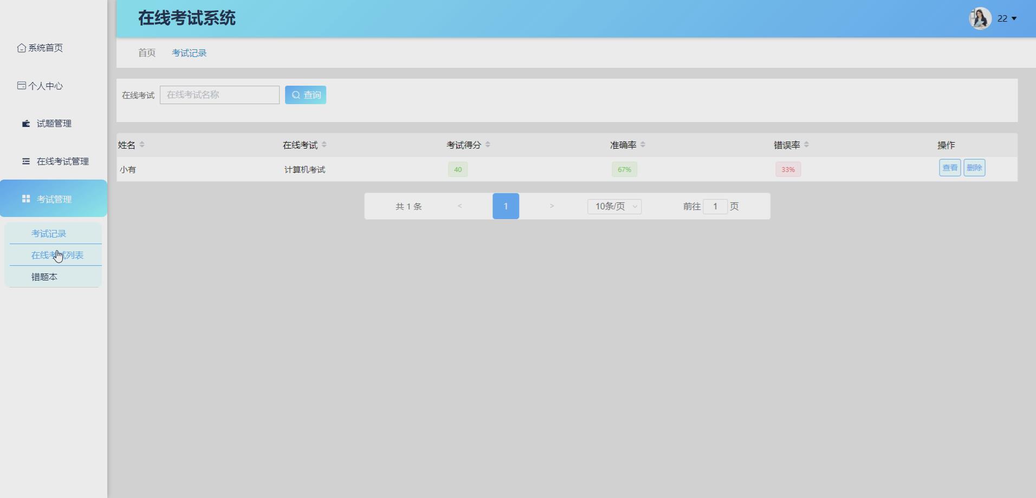Sort table by 考试得分 column

tap(488, 145)
